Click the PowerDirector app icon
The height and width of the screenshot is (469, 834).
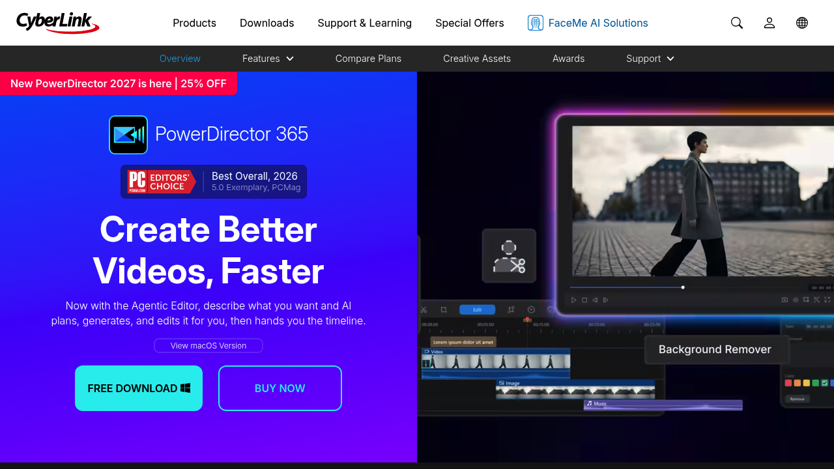point(128,135)
